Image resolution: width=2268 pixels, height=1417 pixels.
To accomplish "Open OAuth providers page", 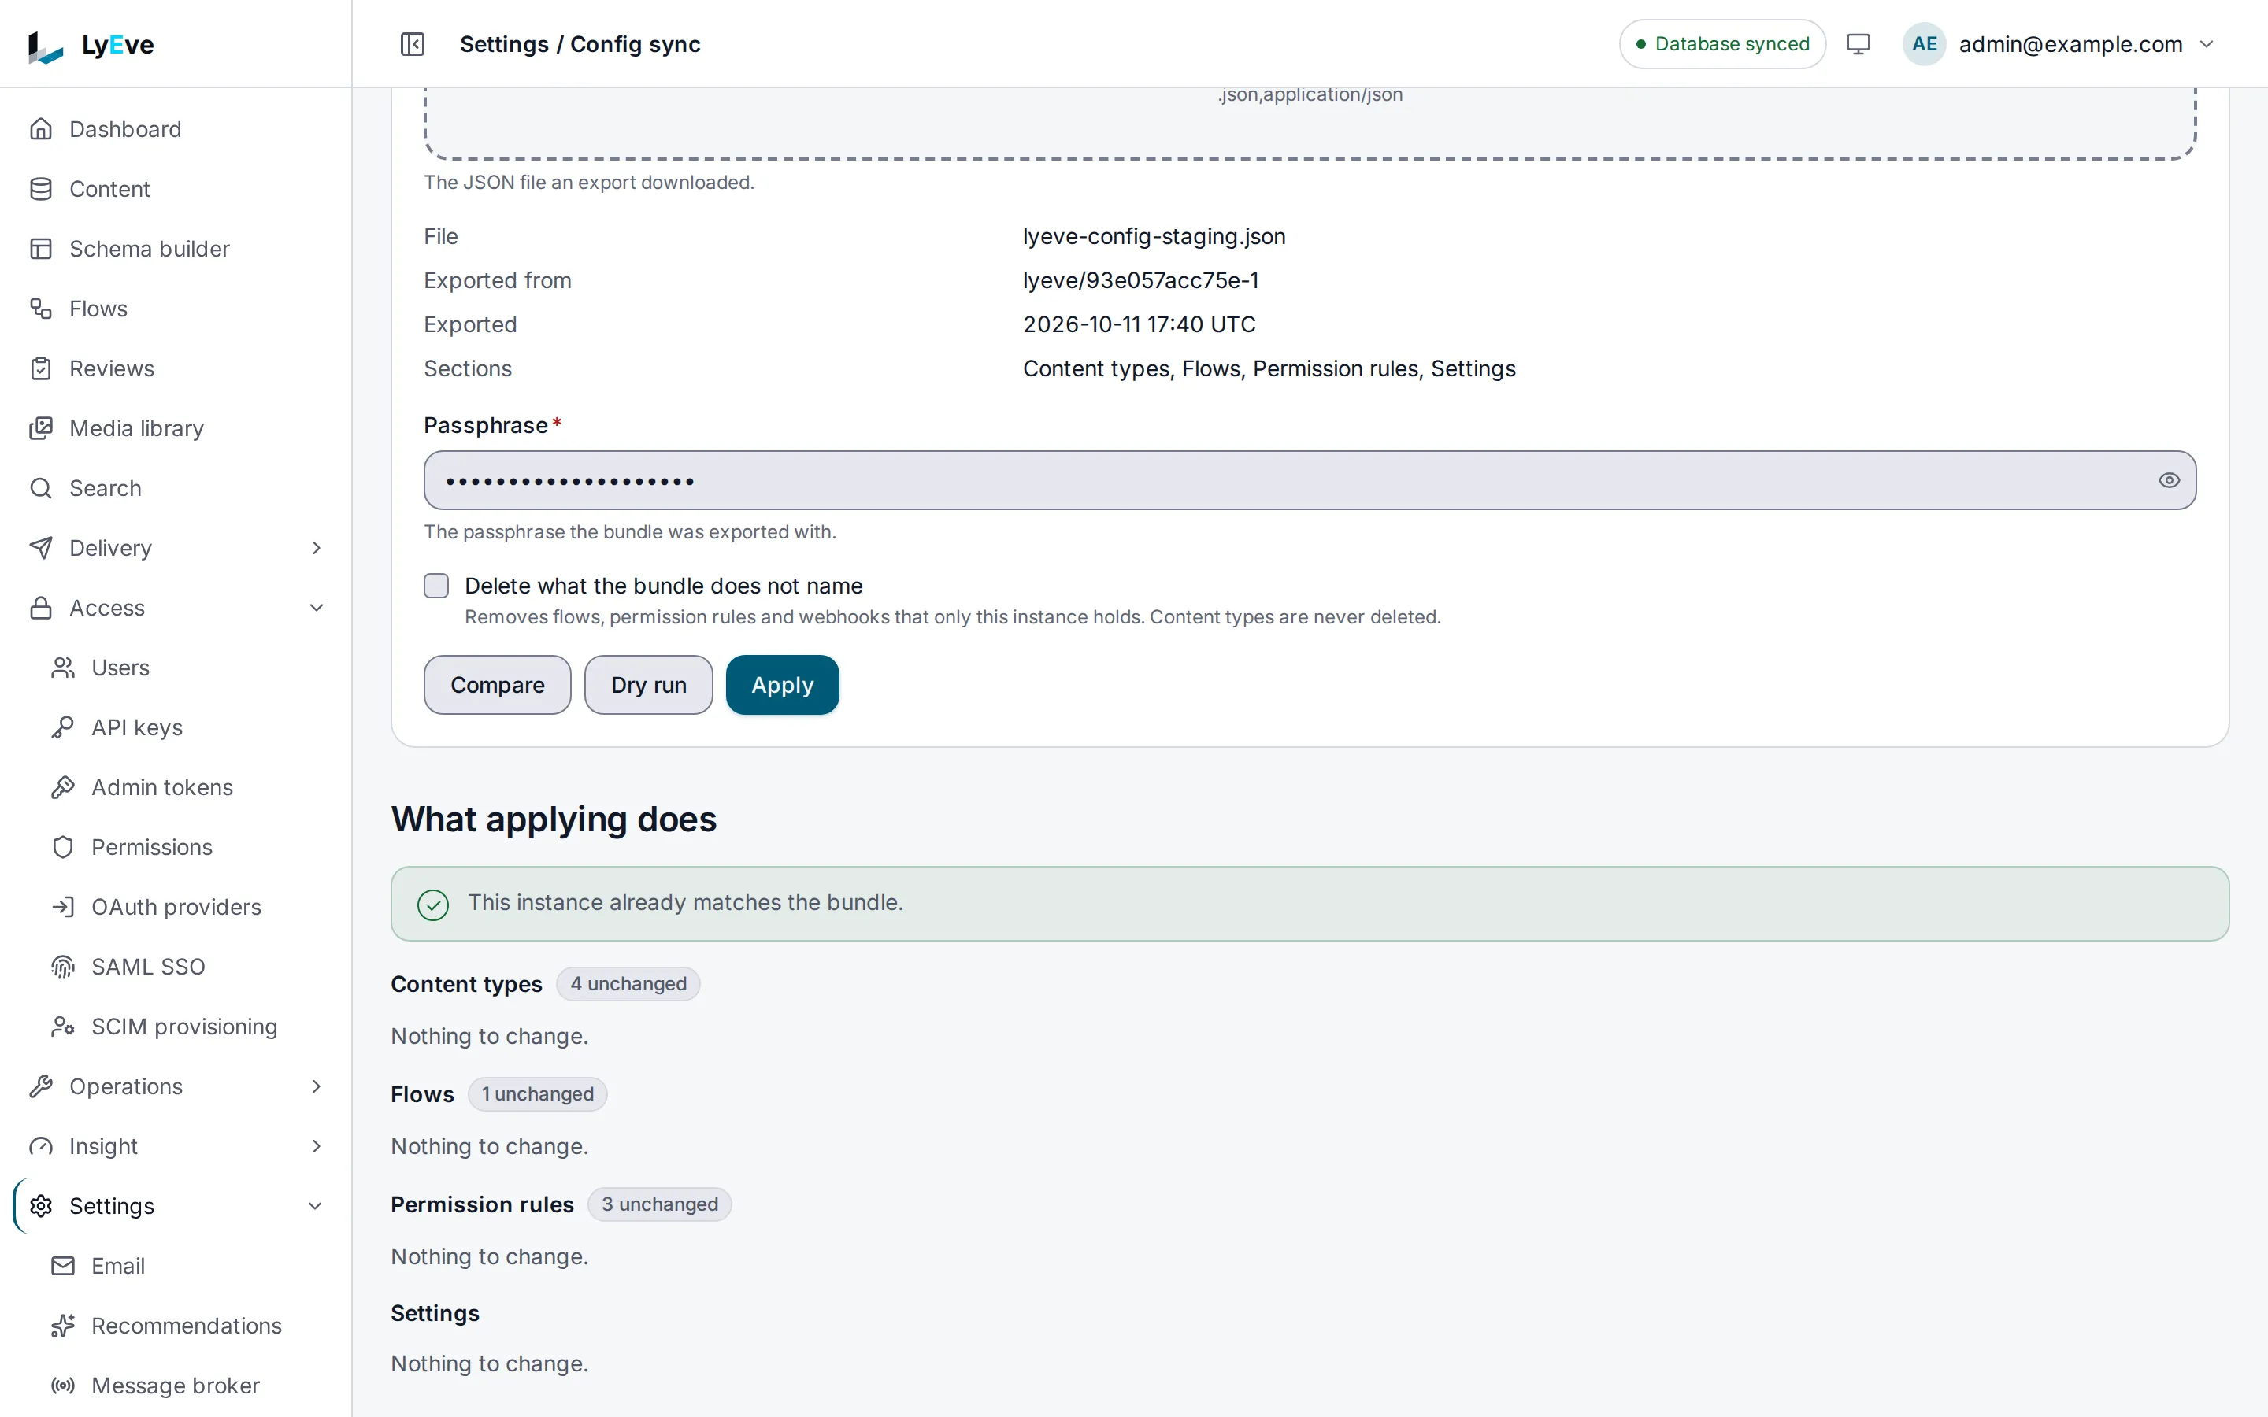I will click(x=176, y=907).
